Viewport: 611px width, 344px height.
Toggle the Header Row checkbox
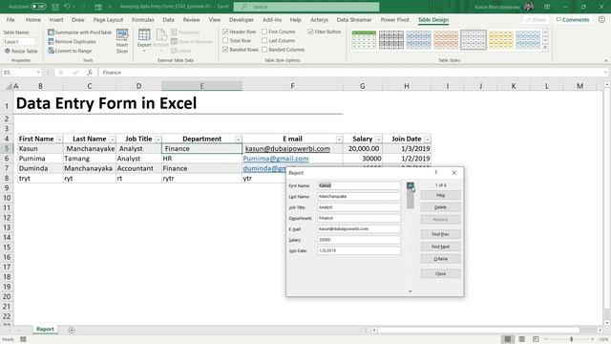225,32
